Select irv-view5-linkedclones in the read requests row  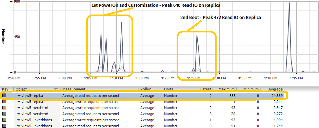34,126
